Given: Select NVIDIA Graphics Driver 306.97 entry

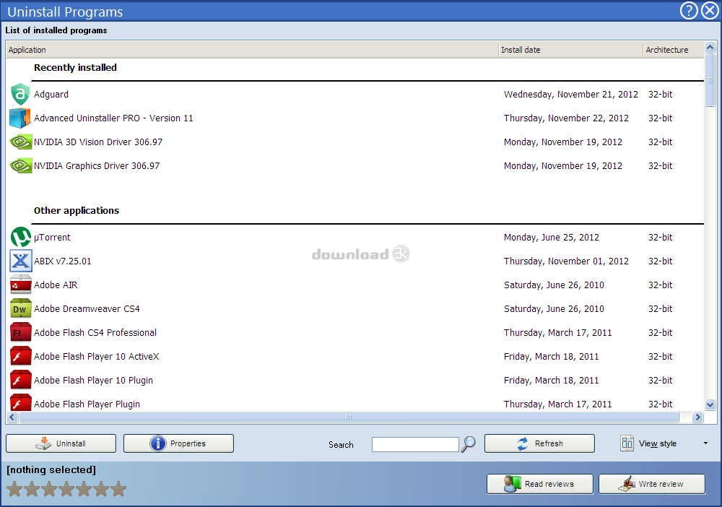Looking at the screenshot, I should pyautogui.click(x=355, y=166).
